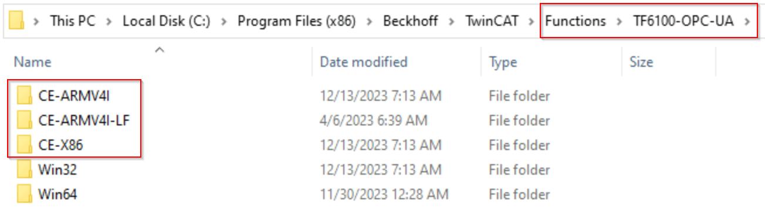765x211 pixels.
Task: Select the Win64 folder date entry
Action: (384, 194)
